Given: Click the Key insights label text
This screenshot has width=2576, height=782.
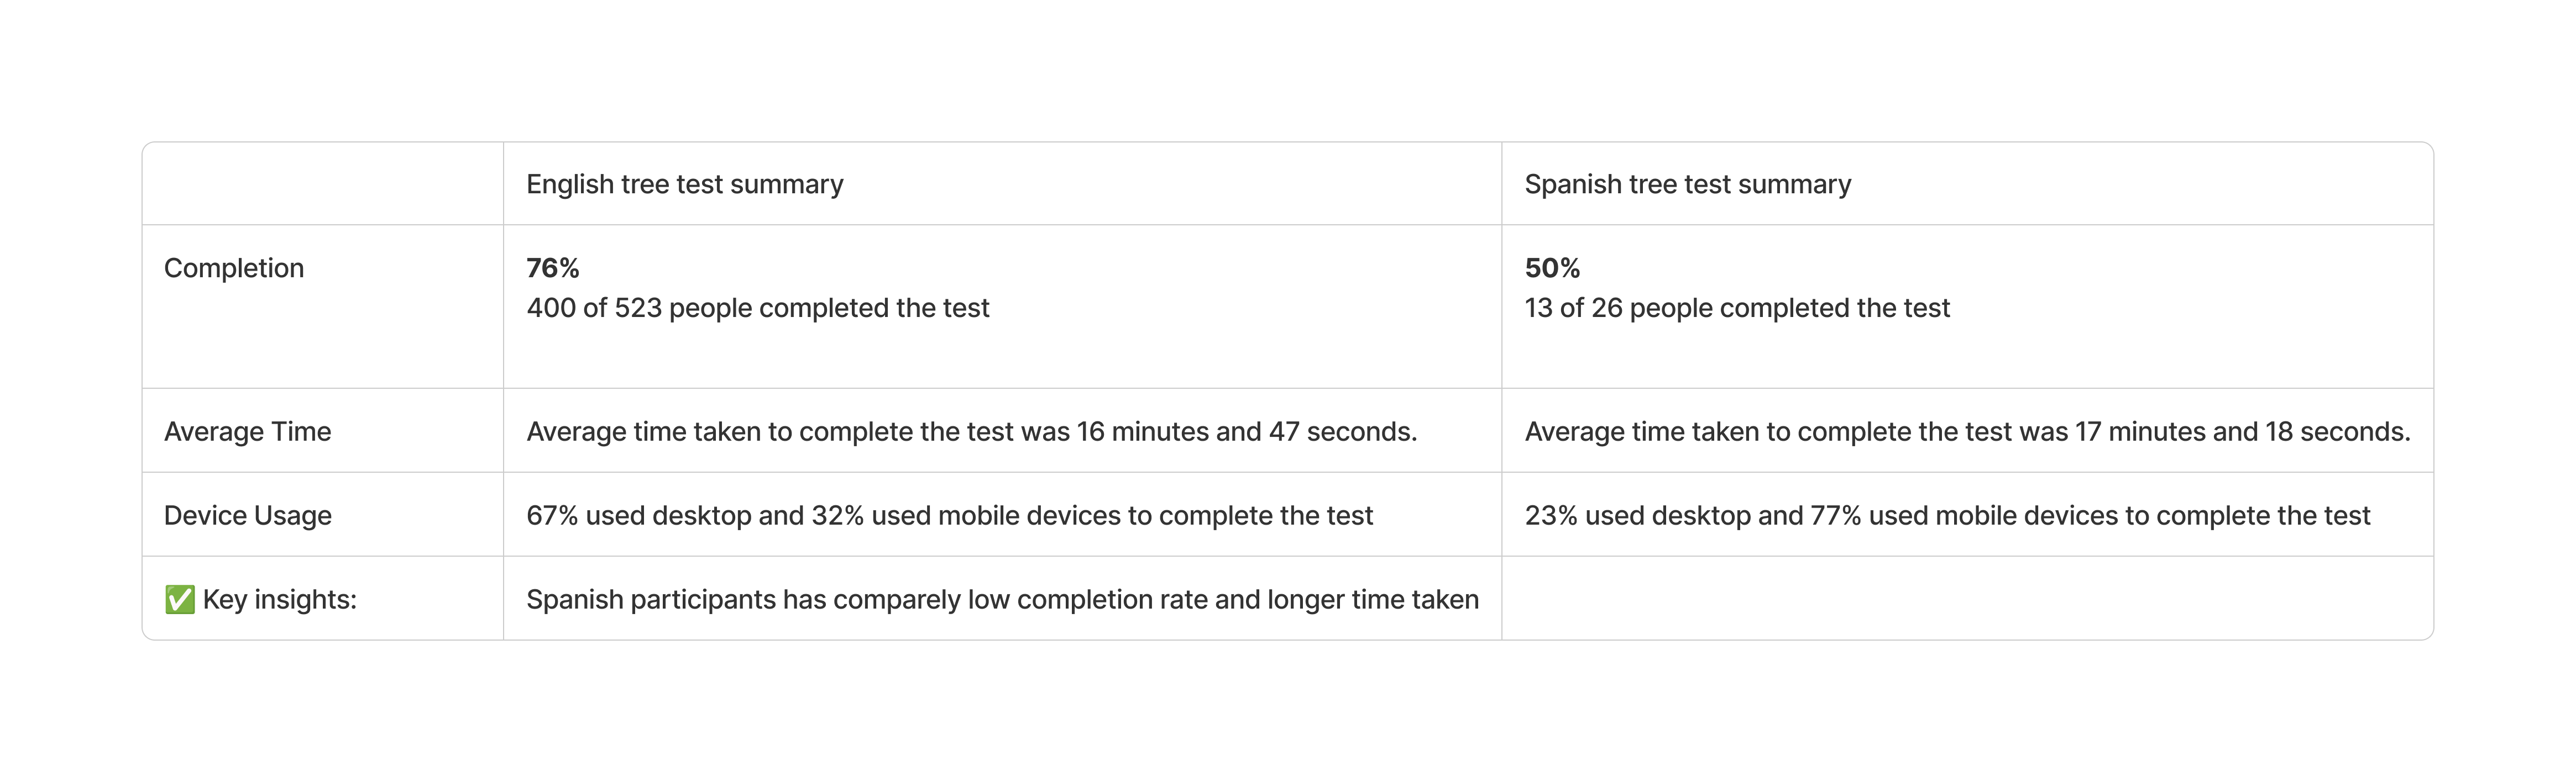Looking at the screenshot, I should [279, 600].
